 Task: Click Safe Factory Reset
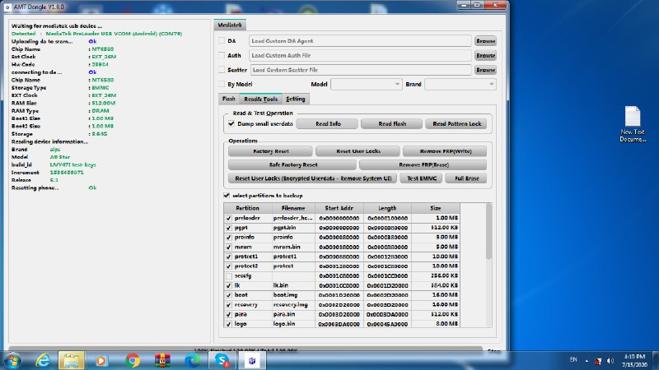(x=293, y=165)
